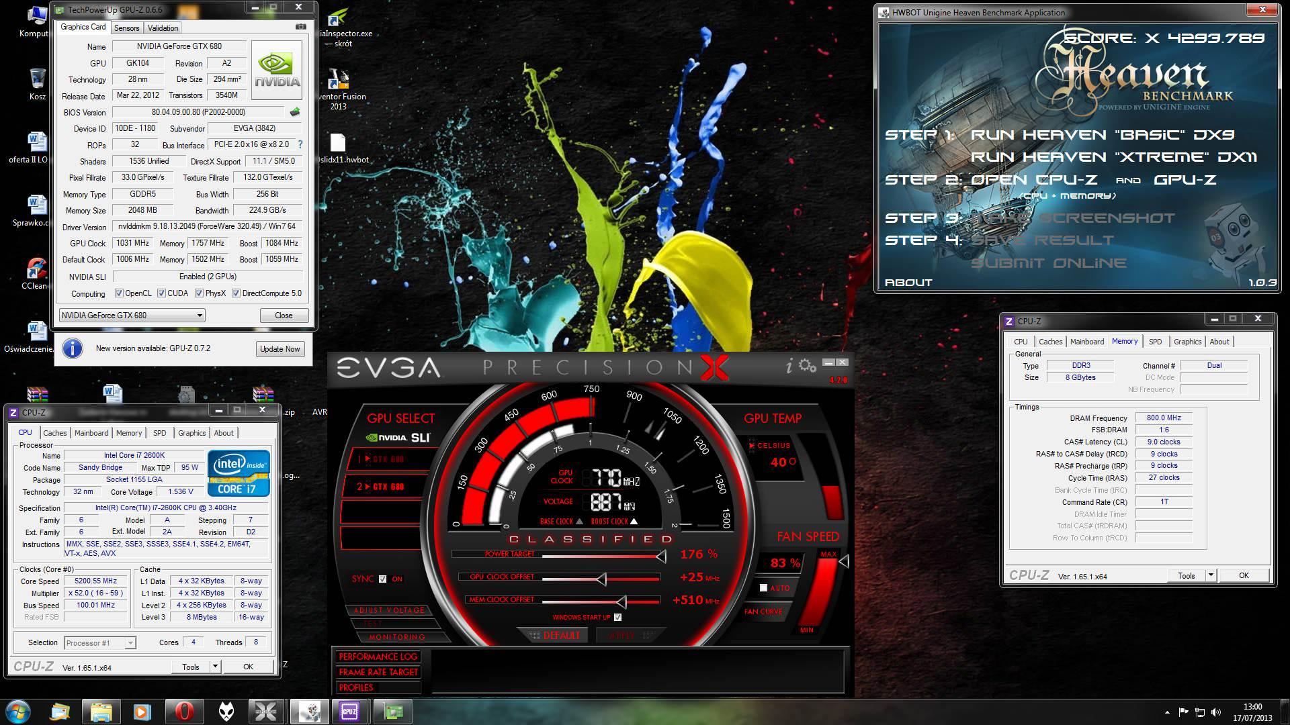Open the Precision X info icon
1290x725 pixels.
tap(789, 366)
